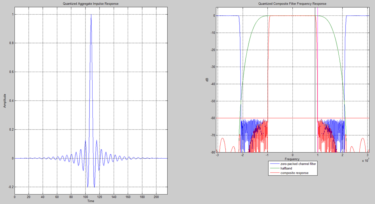
Task: Click legend entry 'zero-packed channel filter'
Action: click(298, 164)
